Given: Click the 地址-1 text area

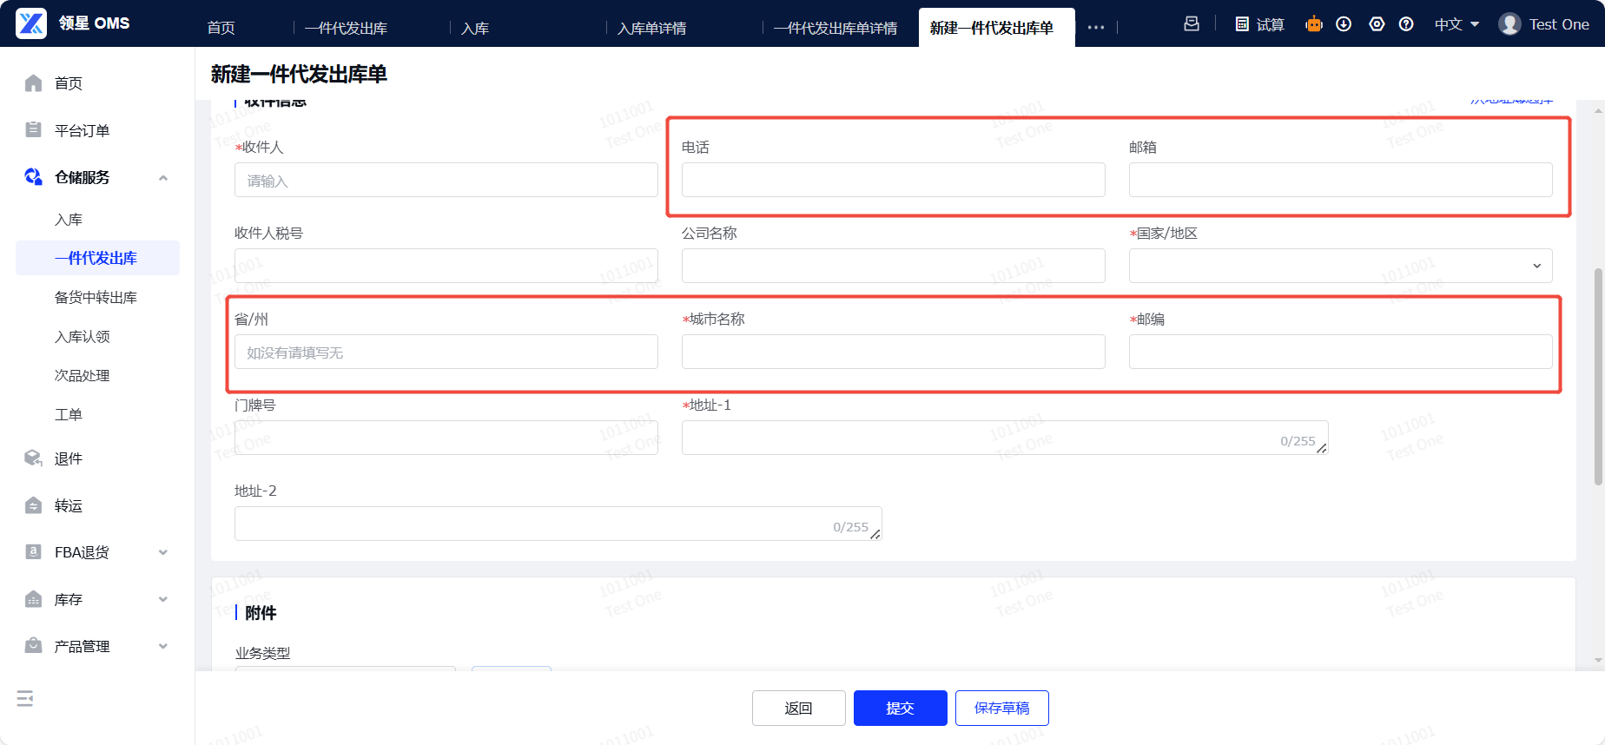Looking at the screenshot, I should (x=1005, y=438).
